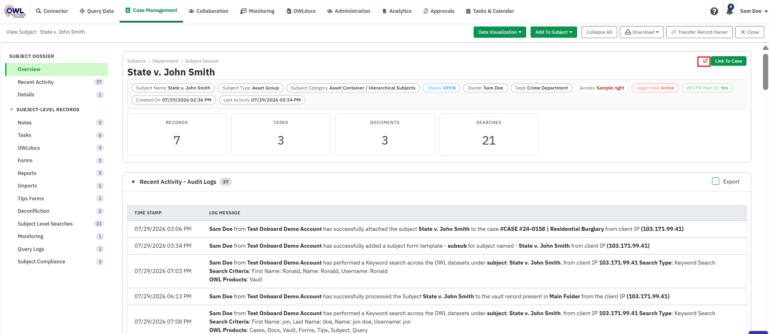Open Reports in the sidebar
This screenshot has height=334, width=769.
click(57, 173)
